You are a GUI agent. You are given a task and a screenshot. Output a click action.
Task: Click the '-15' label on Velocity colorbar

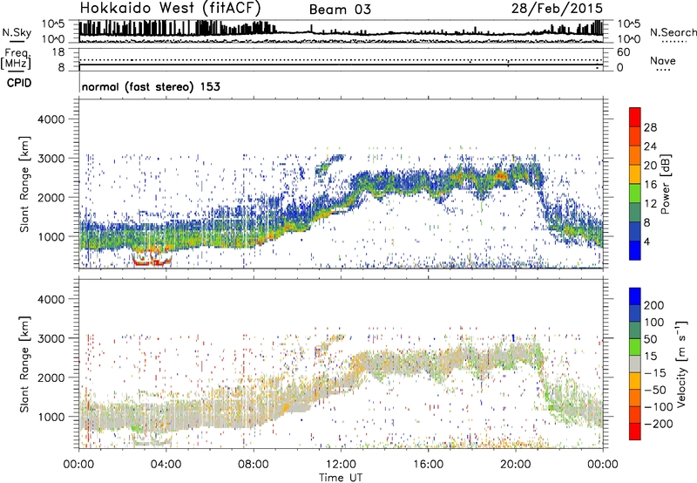655,372
